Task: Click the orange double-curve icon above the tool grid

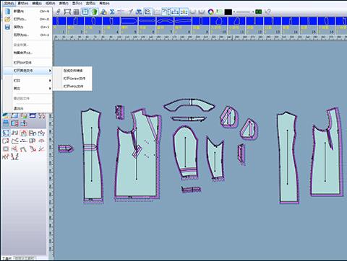Action: click(x=42, y=116)
